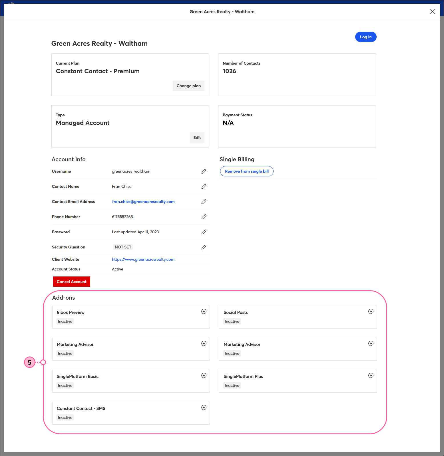Click the red Cancel Account button
Screen dimensions: 444x456
tap(72, 282)
